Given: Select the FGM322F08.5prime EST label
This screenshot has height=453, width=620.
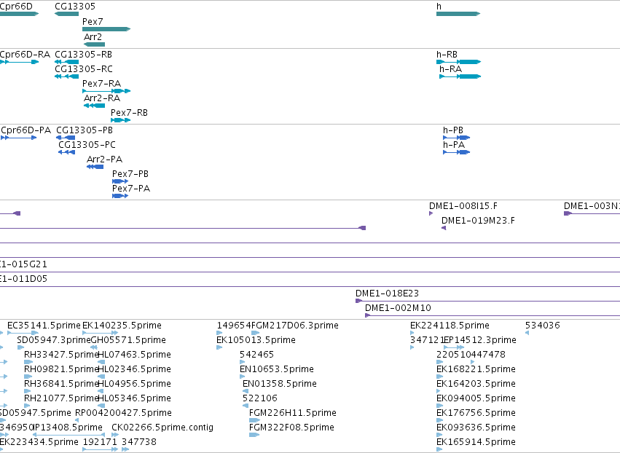Looking at the screenshot, I should click(292, 428).
